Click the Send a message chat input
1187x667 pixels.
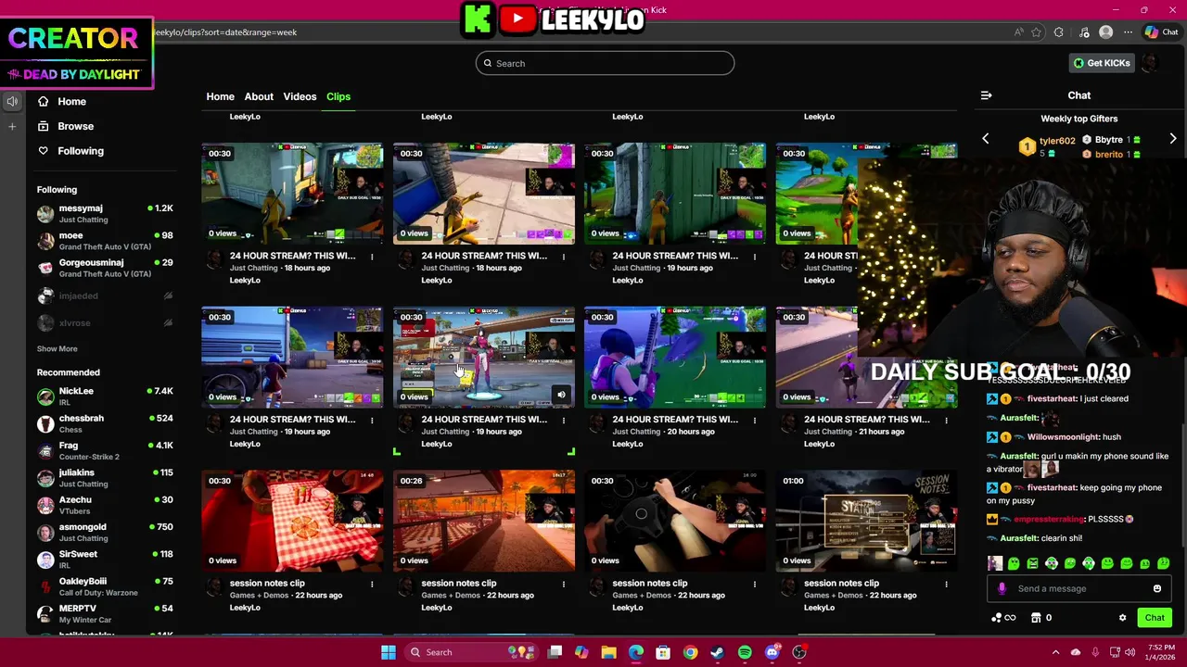click(1079, 589)
